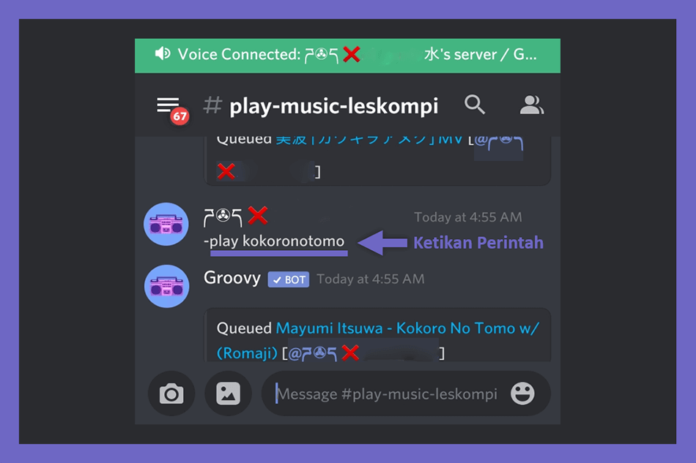The width and height of the screenshot is (696, 463).
Task: Open image gallery picker icon
Action: point(228,394)
